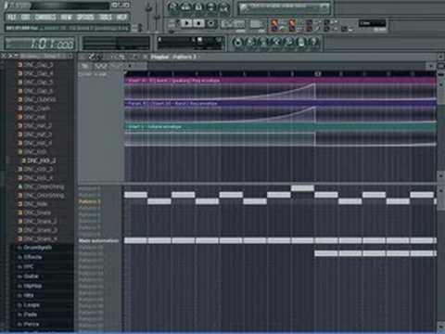The image size is (445, 334).
Task: Select the highlighted DNC_Kick_2 sample
Action: point(40,161)
